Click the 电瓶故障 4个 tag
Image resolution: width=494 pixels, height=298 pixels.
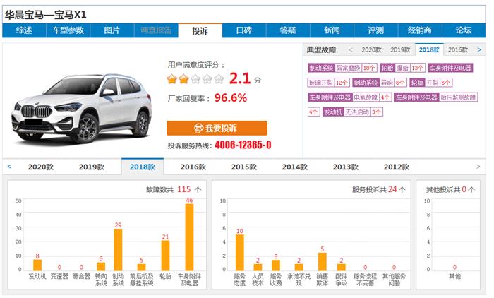tap(350, 97)
